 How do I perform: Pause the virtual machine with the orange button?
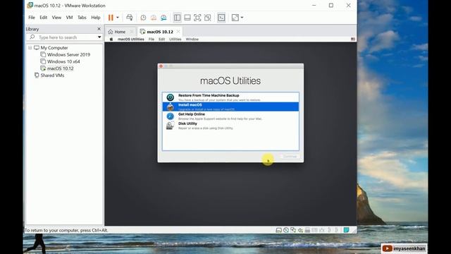point(111,18)
